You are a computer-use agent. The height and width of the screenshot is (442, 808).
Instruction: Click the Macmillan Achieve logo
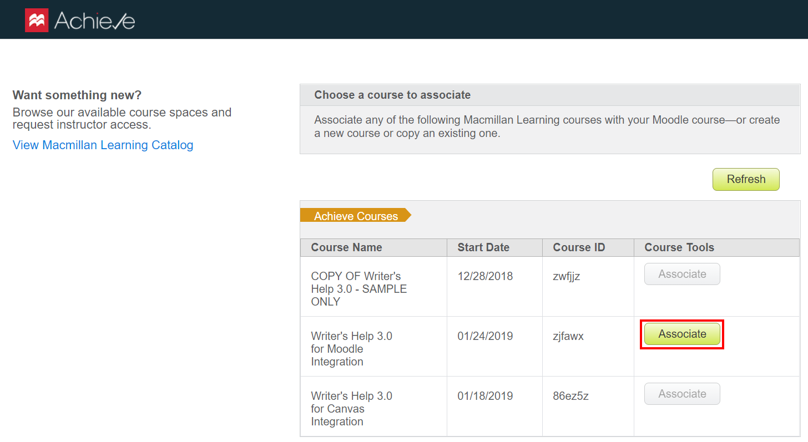pos(79,19)
